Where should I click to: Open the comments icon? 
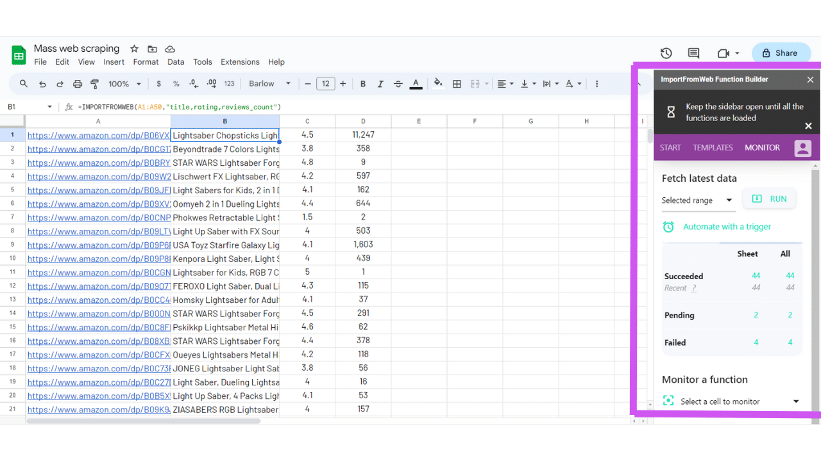693,53
